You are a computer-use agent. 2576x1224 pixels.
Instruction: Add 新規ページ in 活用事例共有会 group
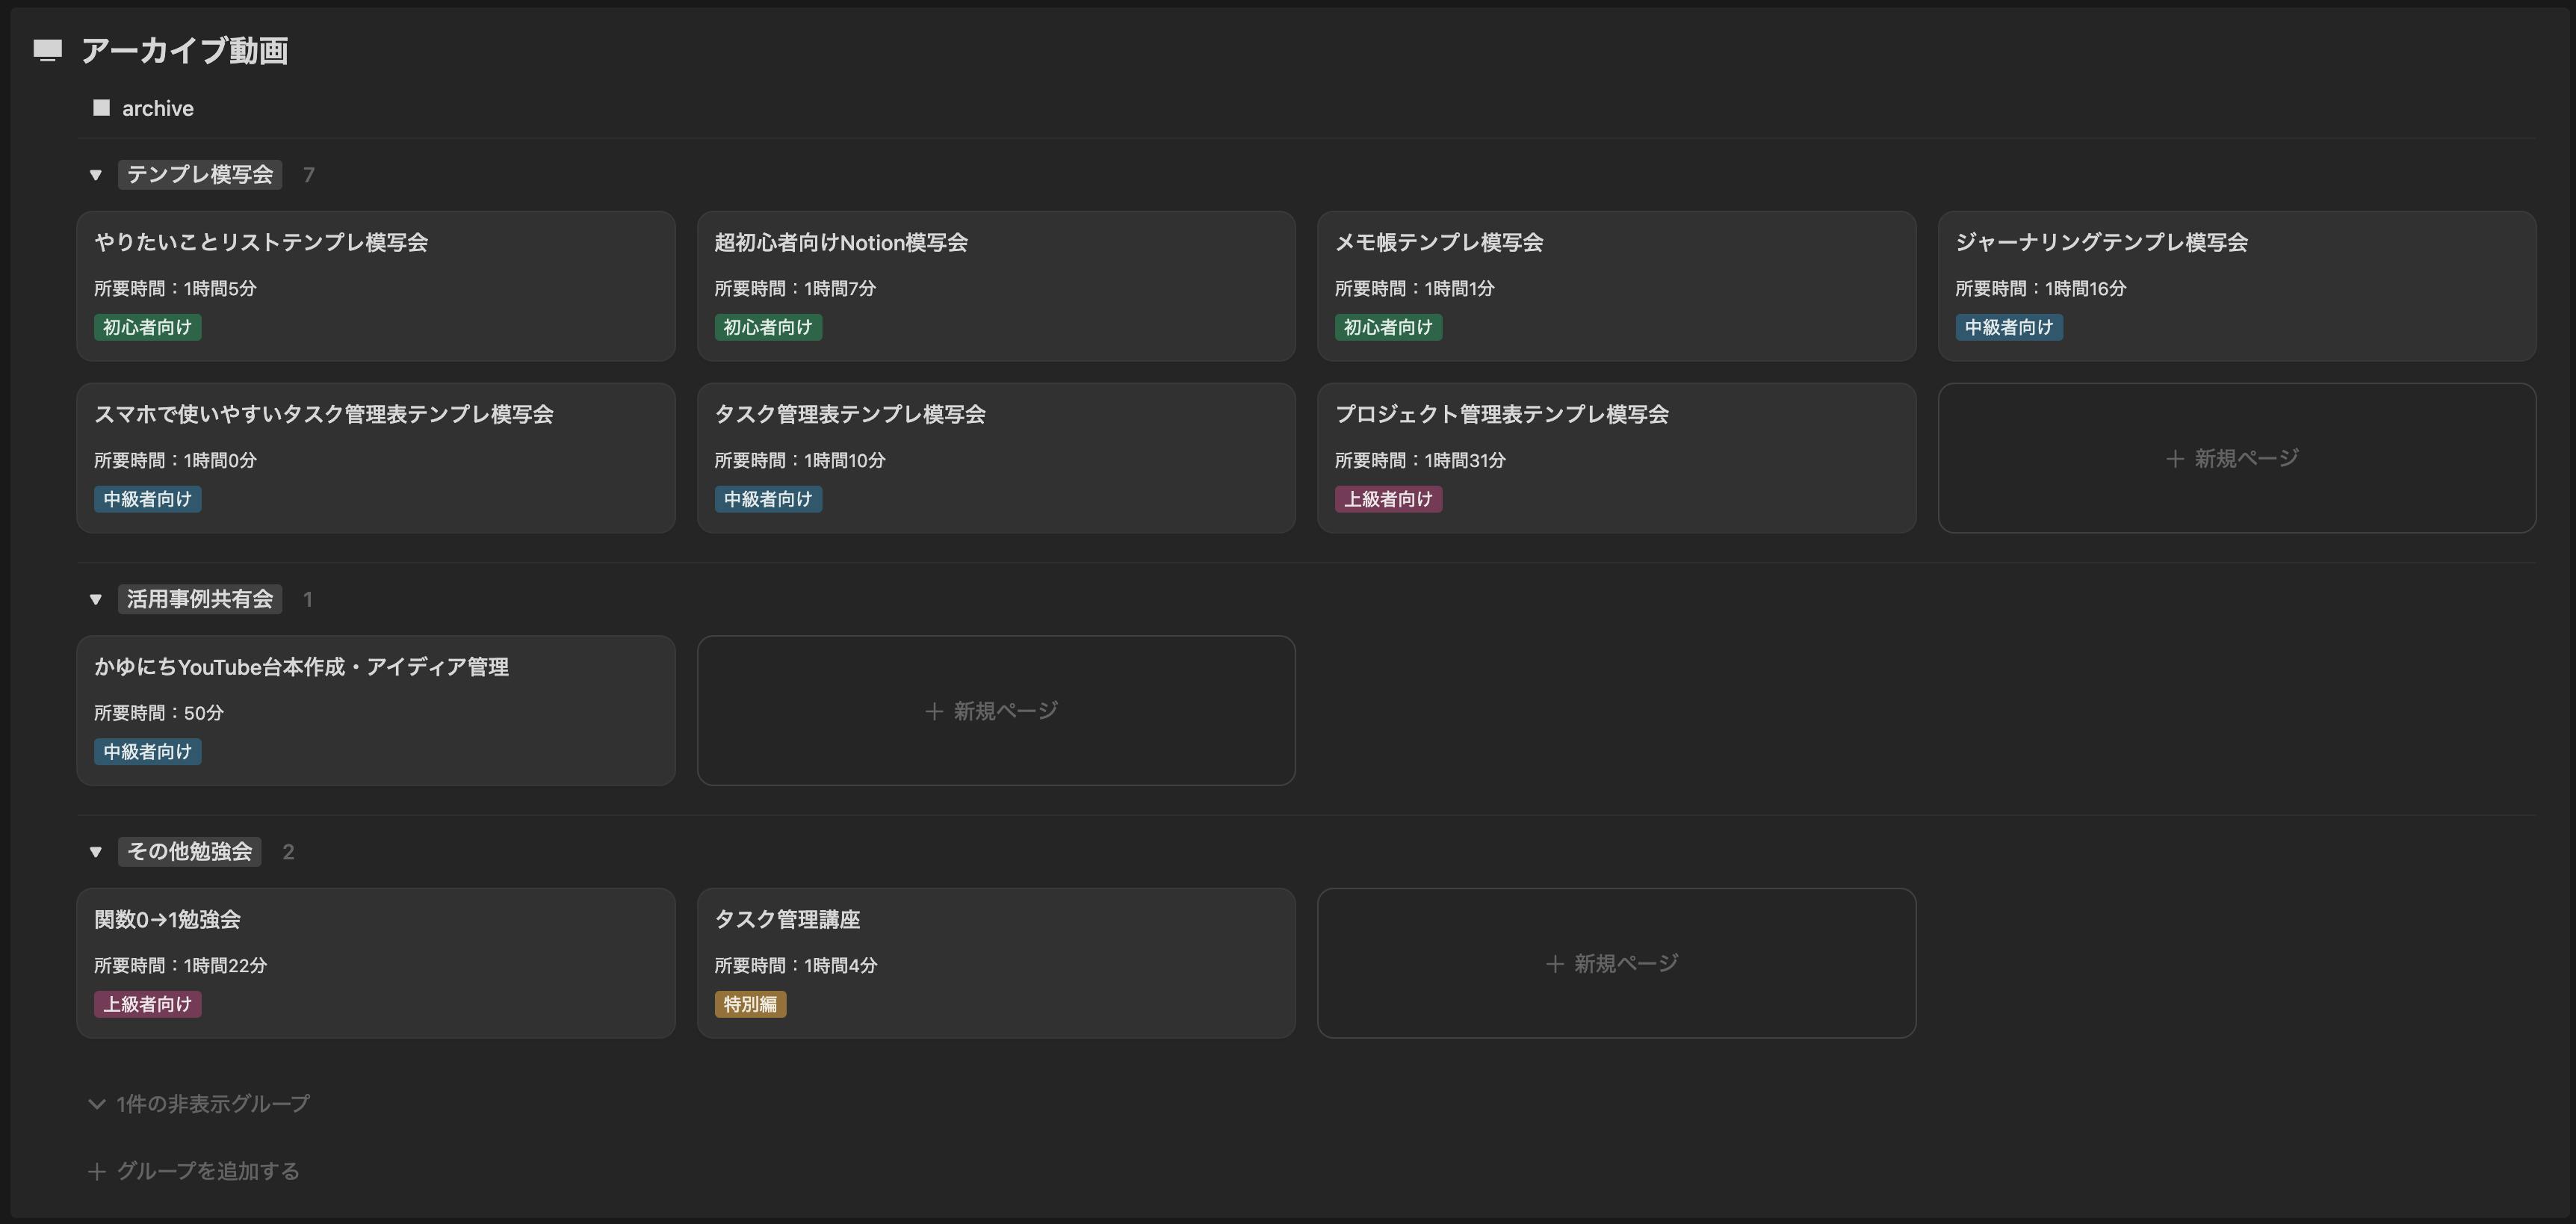click(x=996, y=711)
